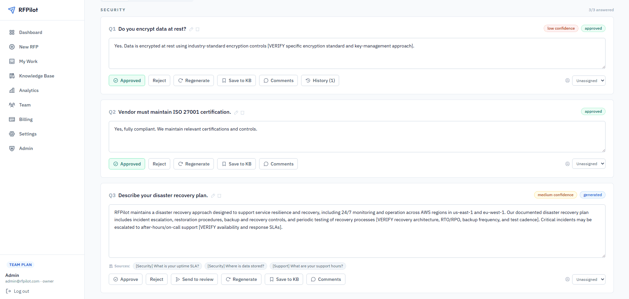Screen dimensions: 629x299
Task: Click the low confidence badge on Q1
Action: click(x=561, y=28)
